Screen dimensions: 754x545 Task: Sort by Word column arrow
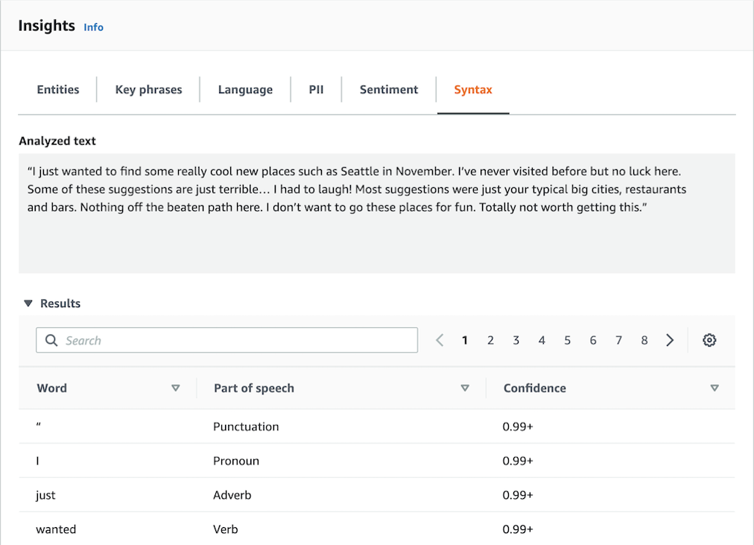point(176,388)
